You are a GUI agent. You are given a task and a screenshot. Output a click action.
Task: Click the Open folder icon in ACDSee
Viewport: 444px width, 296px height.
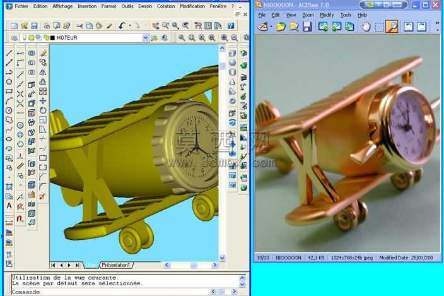281,27
